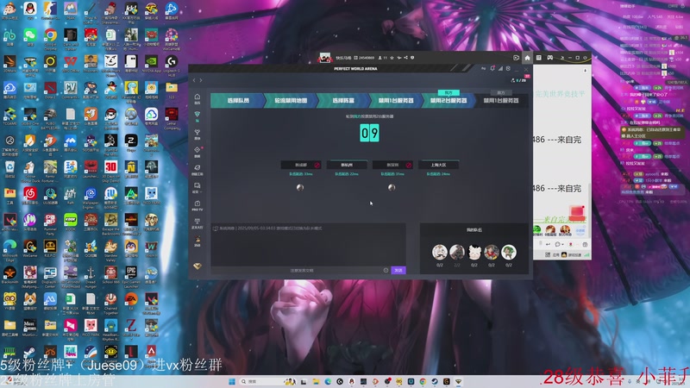Select the second unbanned server option
This screenshot has height=388, width=690.
click(347, 165)
